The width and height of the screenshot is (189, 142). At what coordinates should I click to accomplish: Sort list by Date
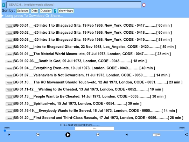point(34,11)
